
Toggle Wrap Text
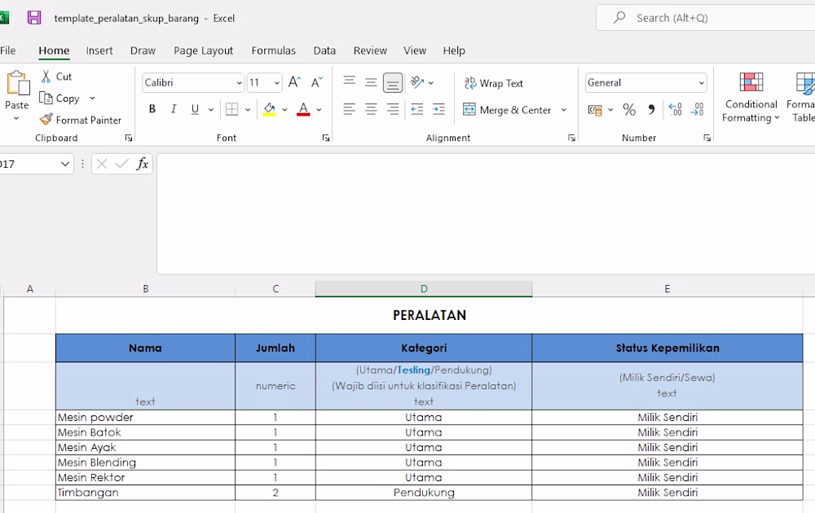pyautogui.click(x=493, y=83)
